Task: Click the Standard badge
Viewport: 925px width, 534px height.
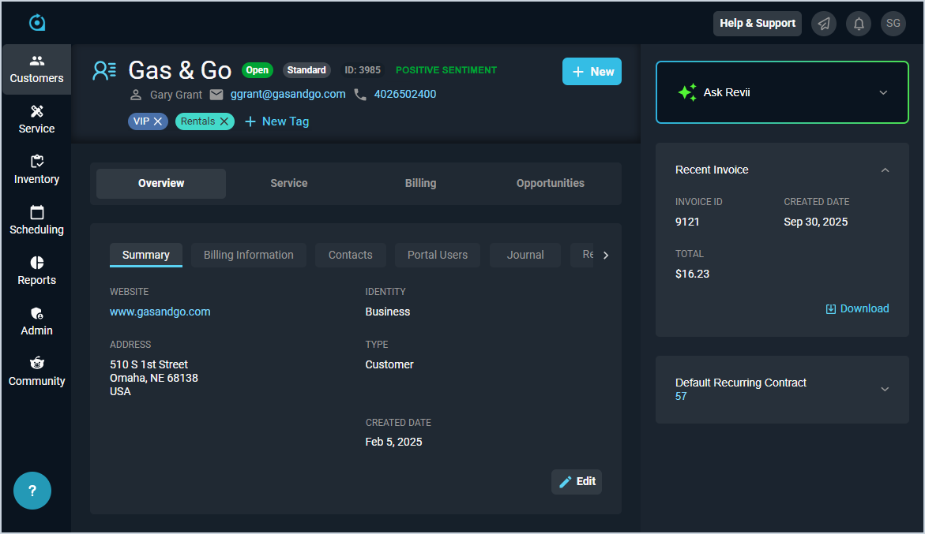Action: tap(306, 70)
